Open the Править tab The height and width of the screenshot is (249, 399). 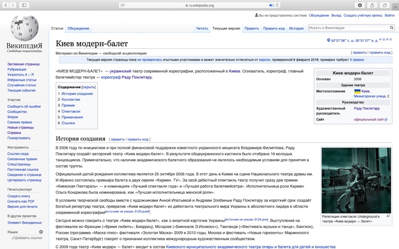252,28
